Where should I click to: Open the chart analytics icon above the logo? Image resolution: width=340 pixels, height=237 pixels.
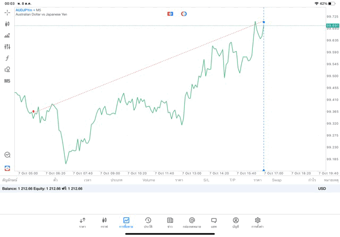[x=7, y=155]
